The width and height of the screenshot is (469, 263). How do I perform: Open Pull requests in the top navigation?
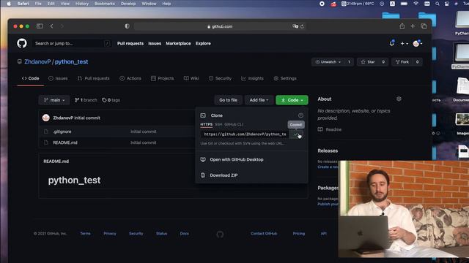tap(130, 44)
